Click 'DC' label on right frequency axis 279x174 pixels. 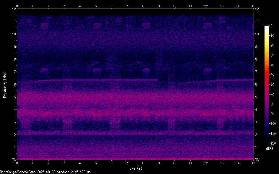click(257, 160)
